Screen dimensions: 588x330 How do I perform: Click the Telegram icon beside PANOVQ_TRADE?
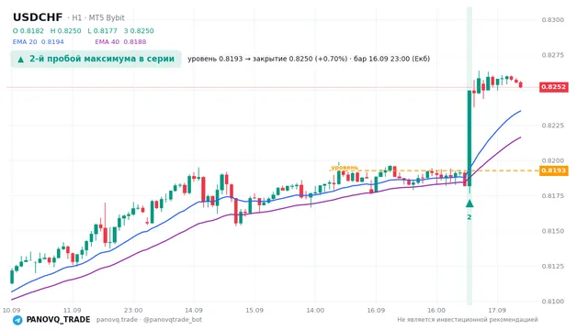coord(17,320)
